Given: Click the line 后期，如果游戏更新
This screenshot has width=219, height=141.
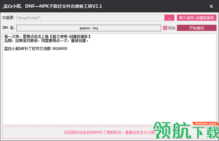Looking at the screenshot, I should (x=46, y=41).
